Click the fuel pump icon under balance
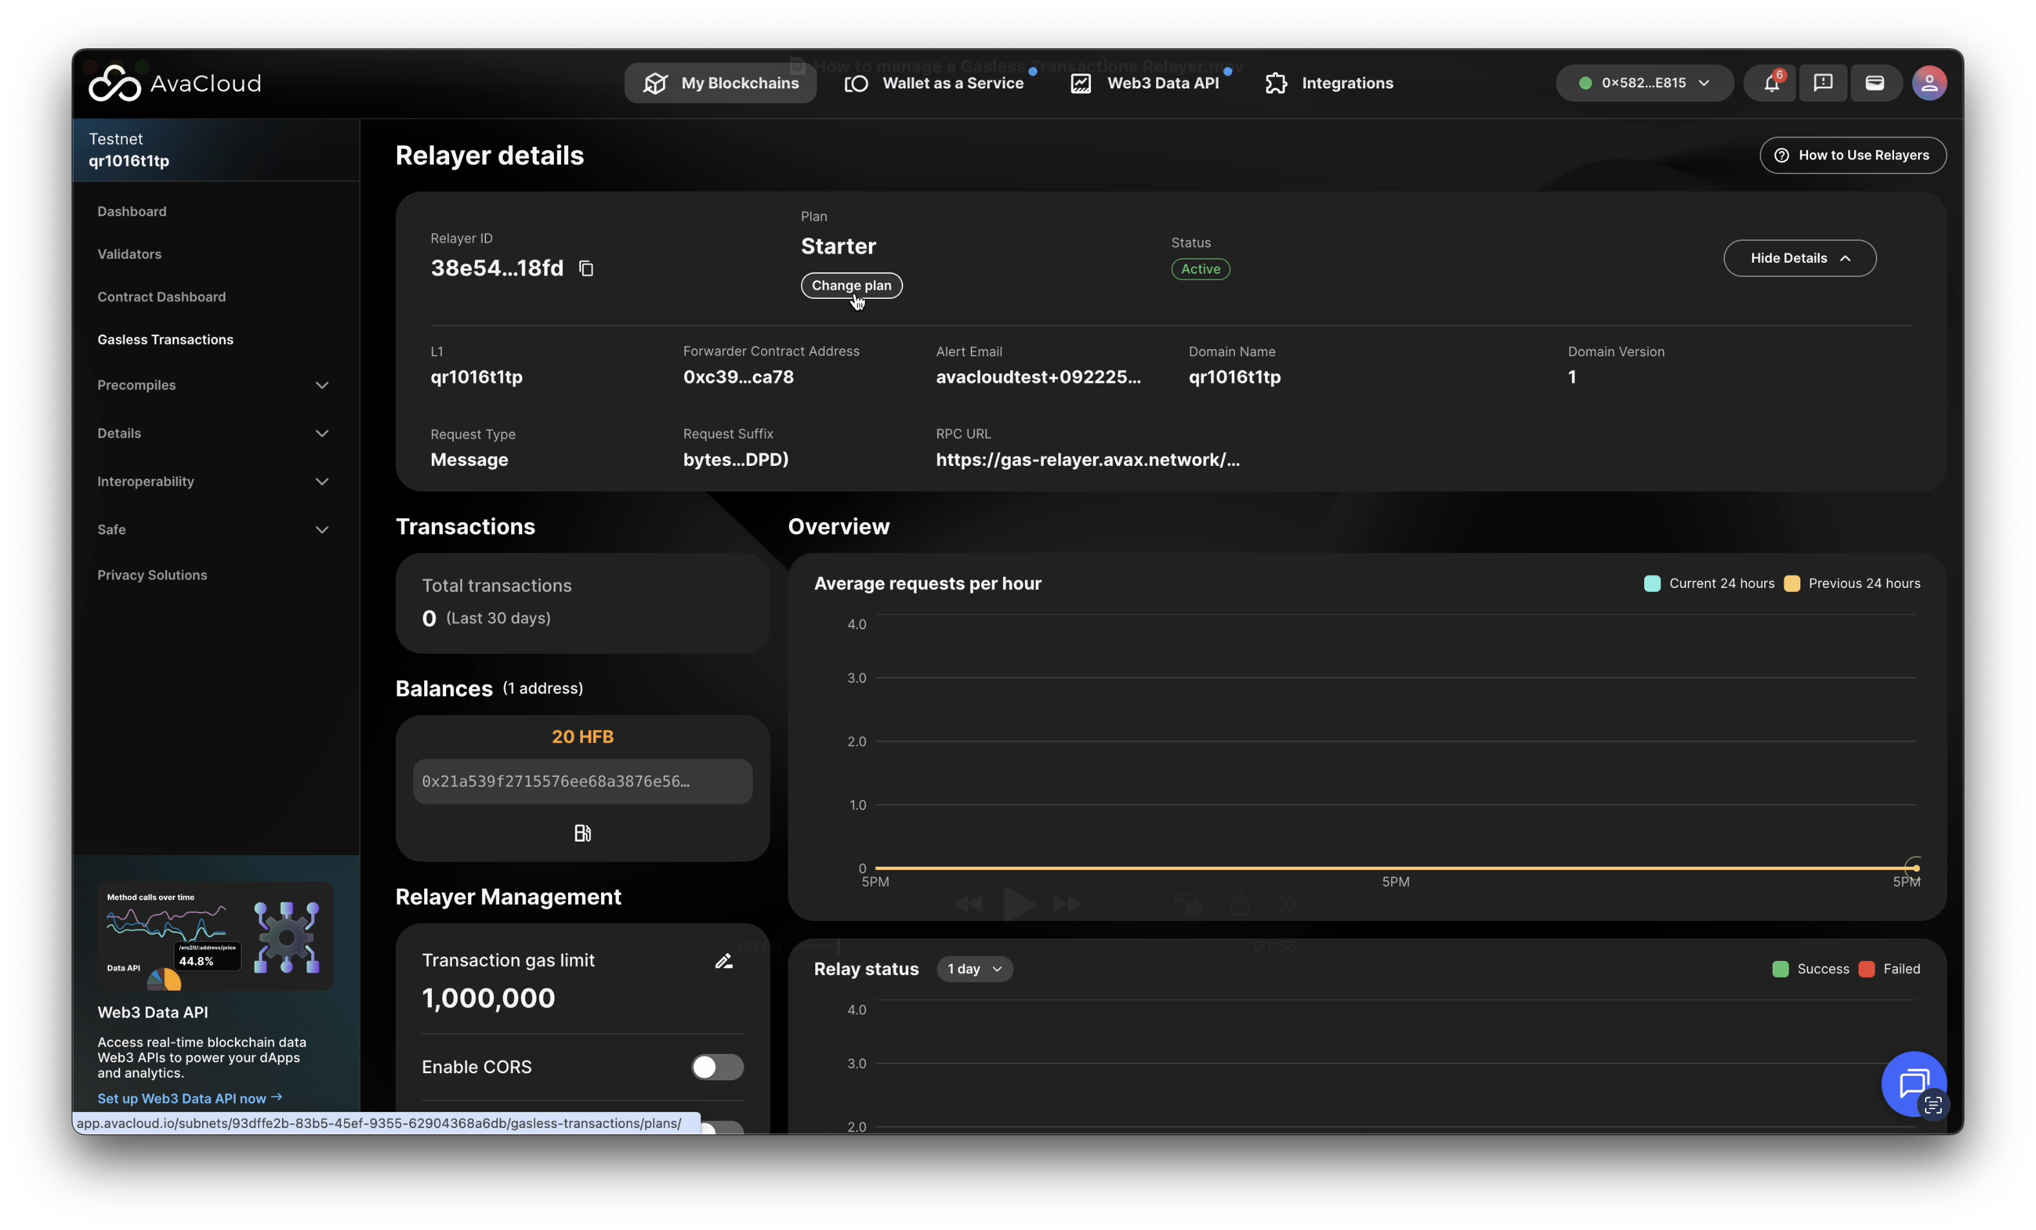 click(x=582, y=832)
